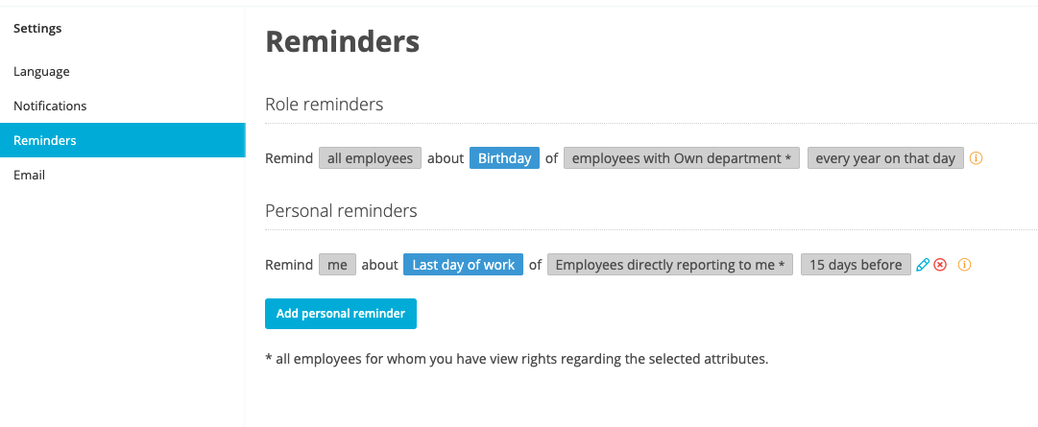Click info icon beside 15 days before reminder

click(964, 265)
